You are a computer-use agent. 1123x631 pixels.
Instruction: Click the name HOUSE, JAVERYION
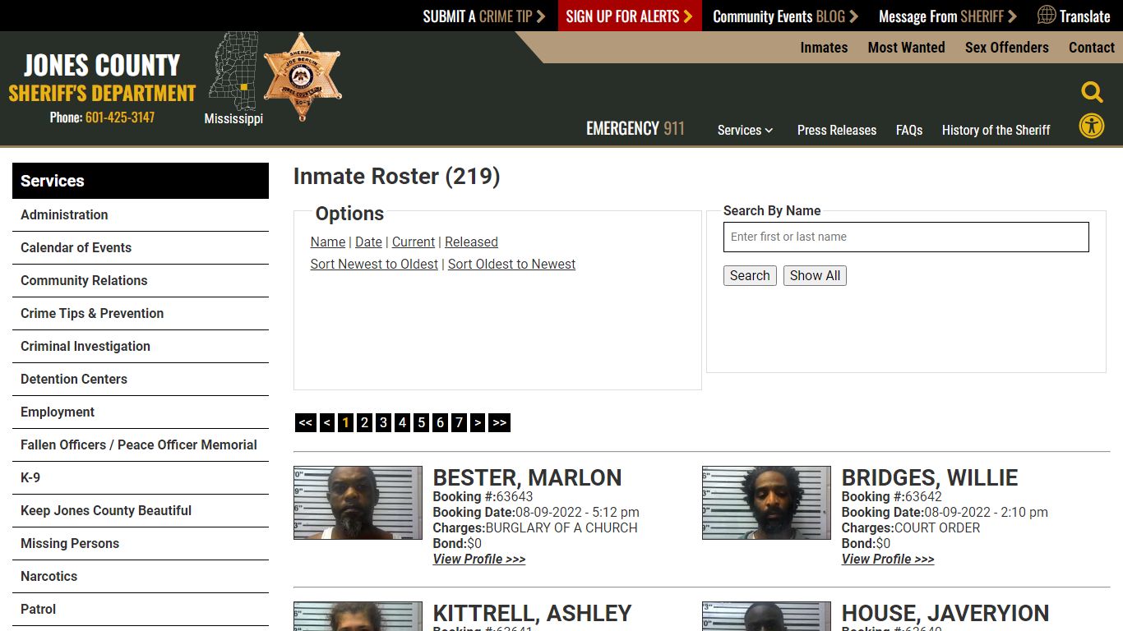click(x=945, y=613)
